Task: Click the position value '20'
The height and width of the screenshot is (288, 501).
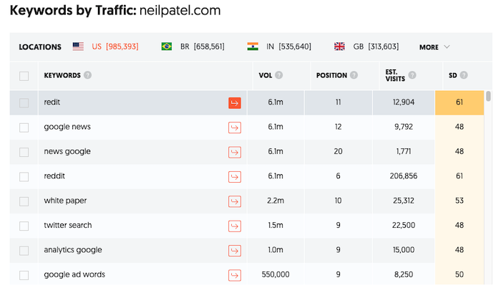Action: [x=338, y=151]
